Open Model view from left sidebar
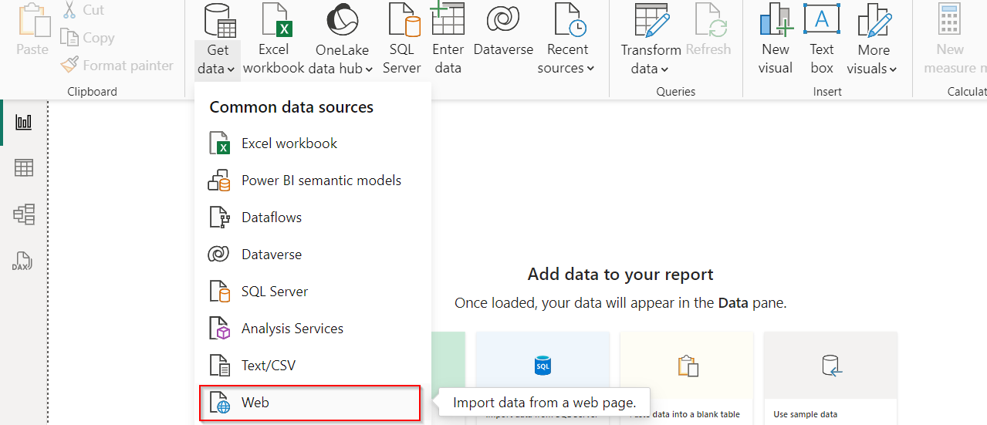 point(24,214)
